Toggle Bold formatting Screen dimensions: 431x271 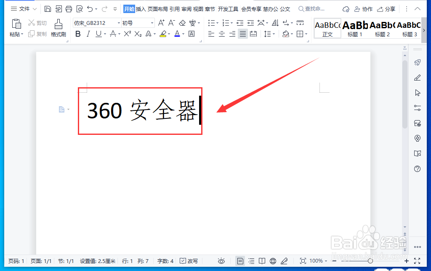pos(78,34)
